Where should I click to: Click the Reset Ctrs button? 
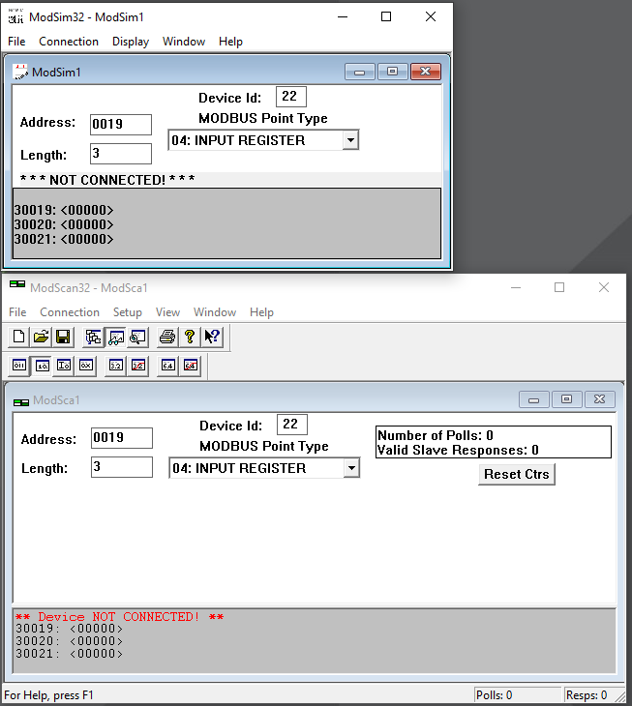click(517, 474)
